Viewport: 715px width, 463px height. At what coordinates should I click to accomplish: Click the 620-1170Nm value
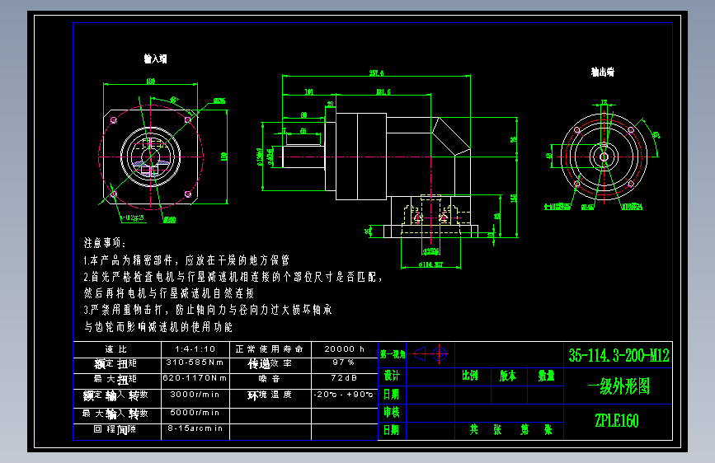coord(195,378)
